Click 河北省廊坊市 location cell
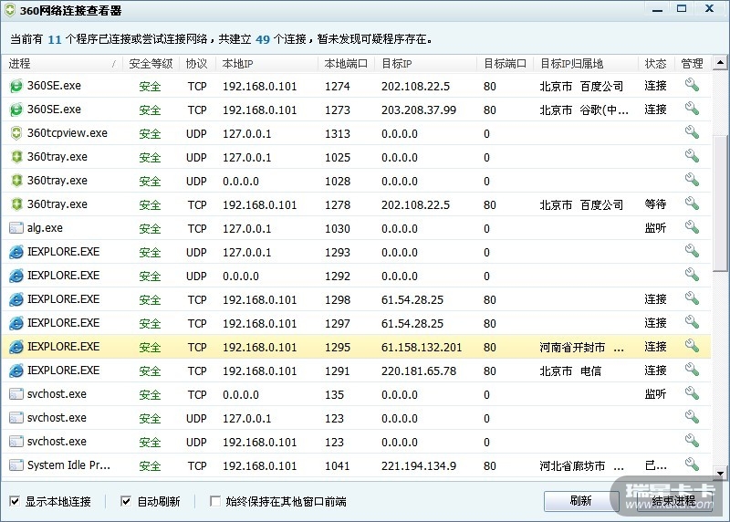The width and height of the screenshot is (730, 522). 582,466
